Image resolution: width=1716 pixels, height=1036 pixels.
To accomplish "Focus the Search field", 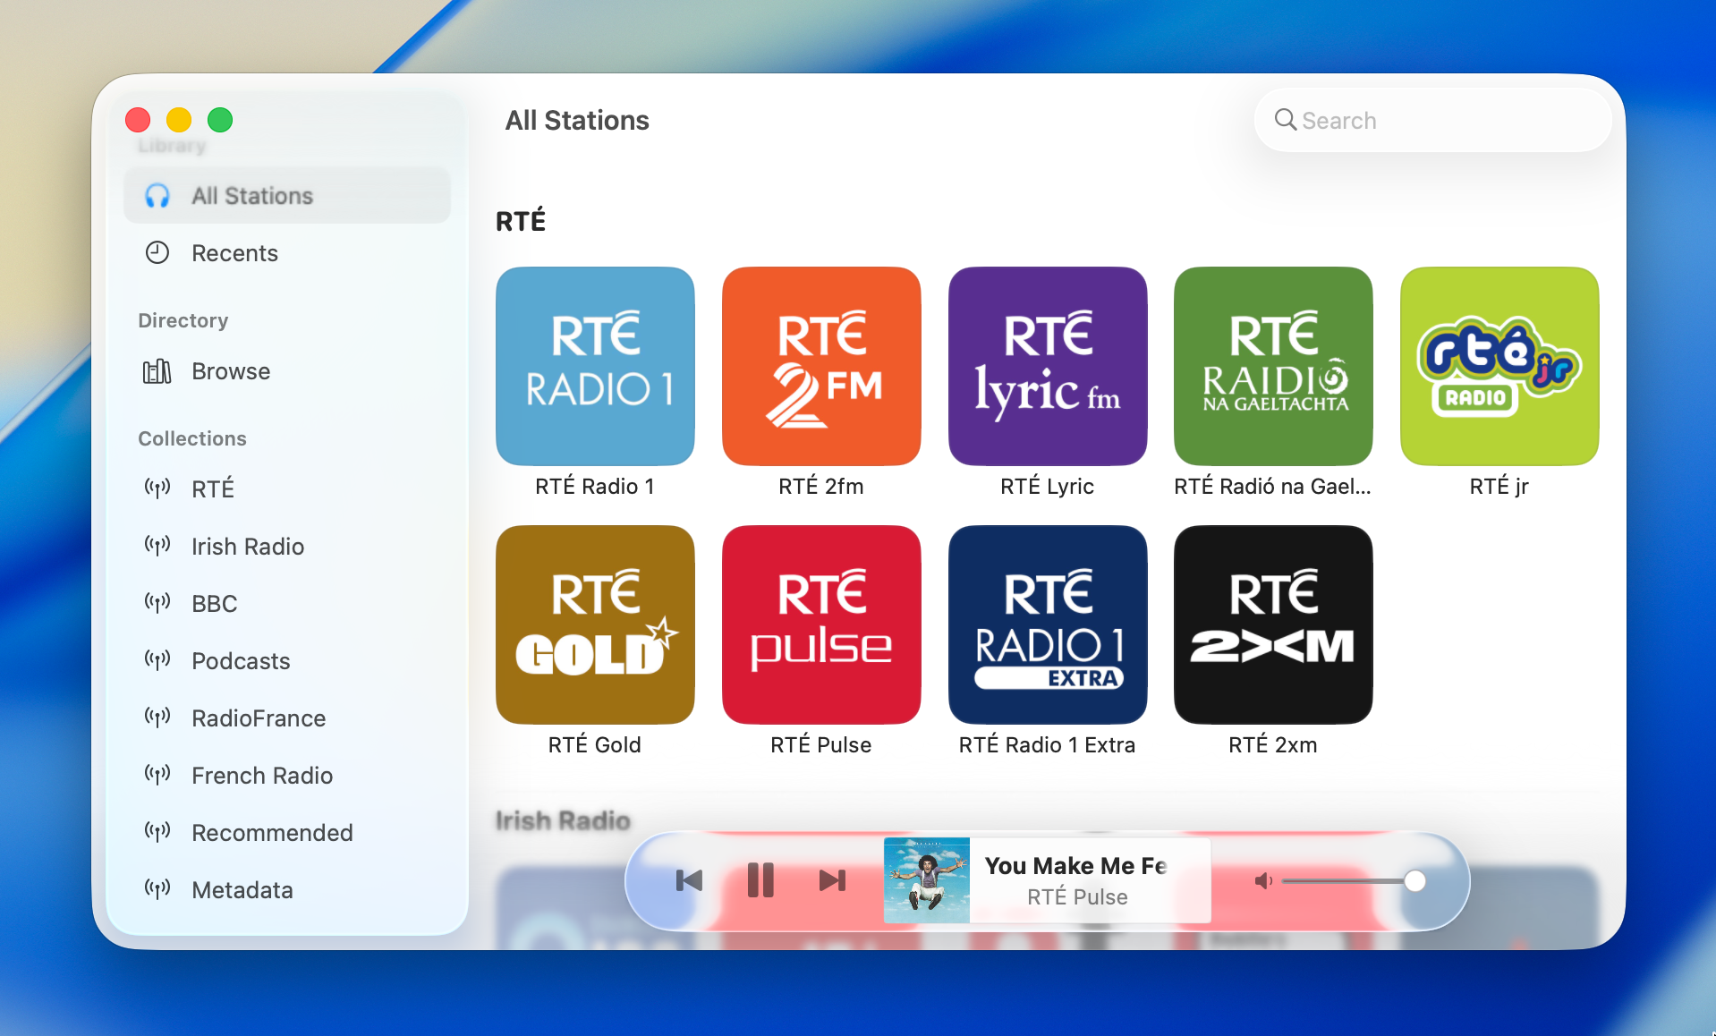I will [1433, 120].
